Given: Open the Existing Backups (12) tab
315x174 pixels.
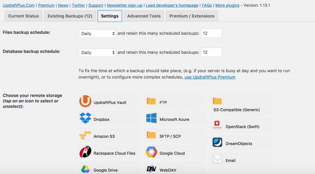Looking at the screenshot, I should coord(70,16).
